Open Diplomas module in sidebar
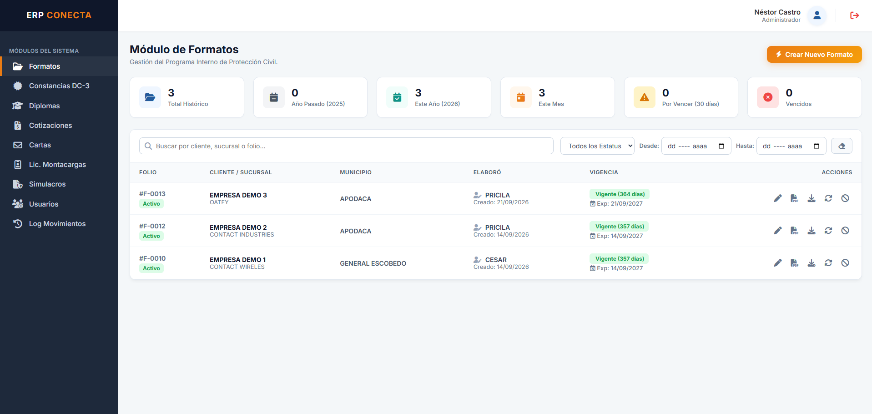 59,106
